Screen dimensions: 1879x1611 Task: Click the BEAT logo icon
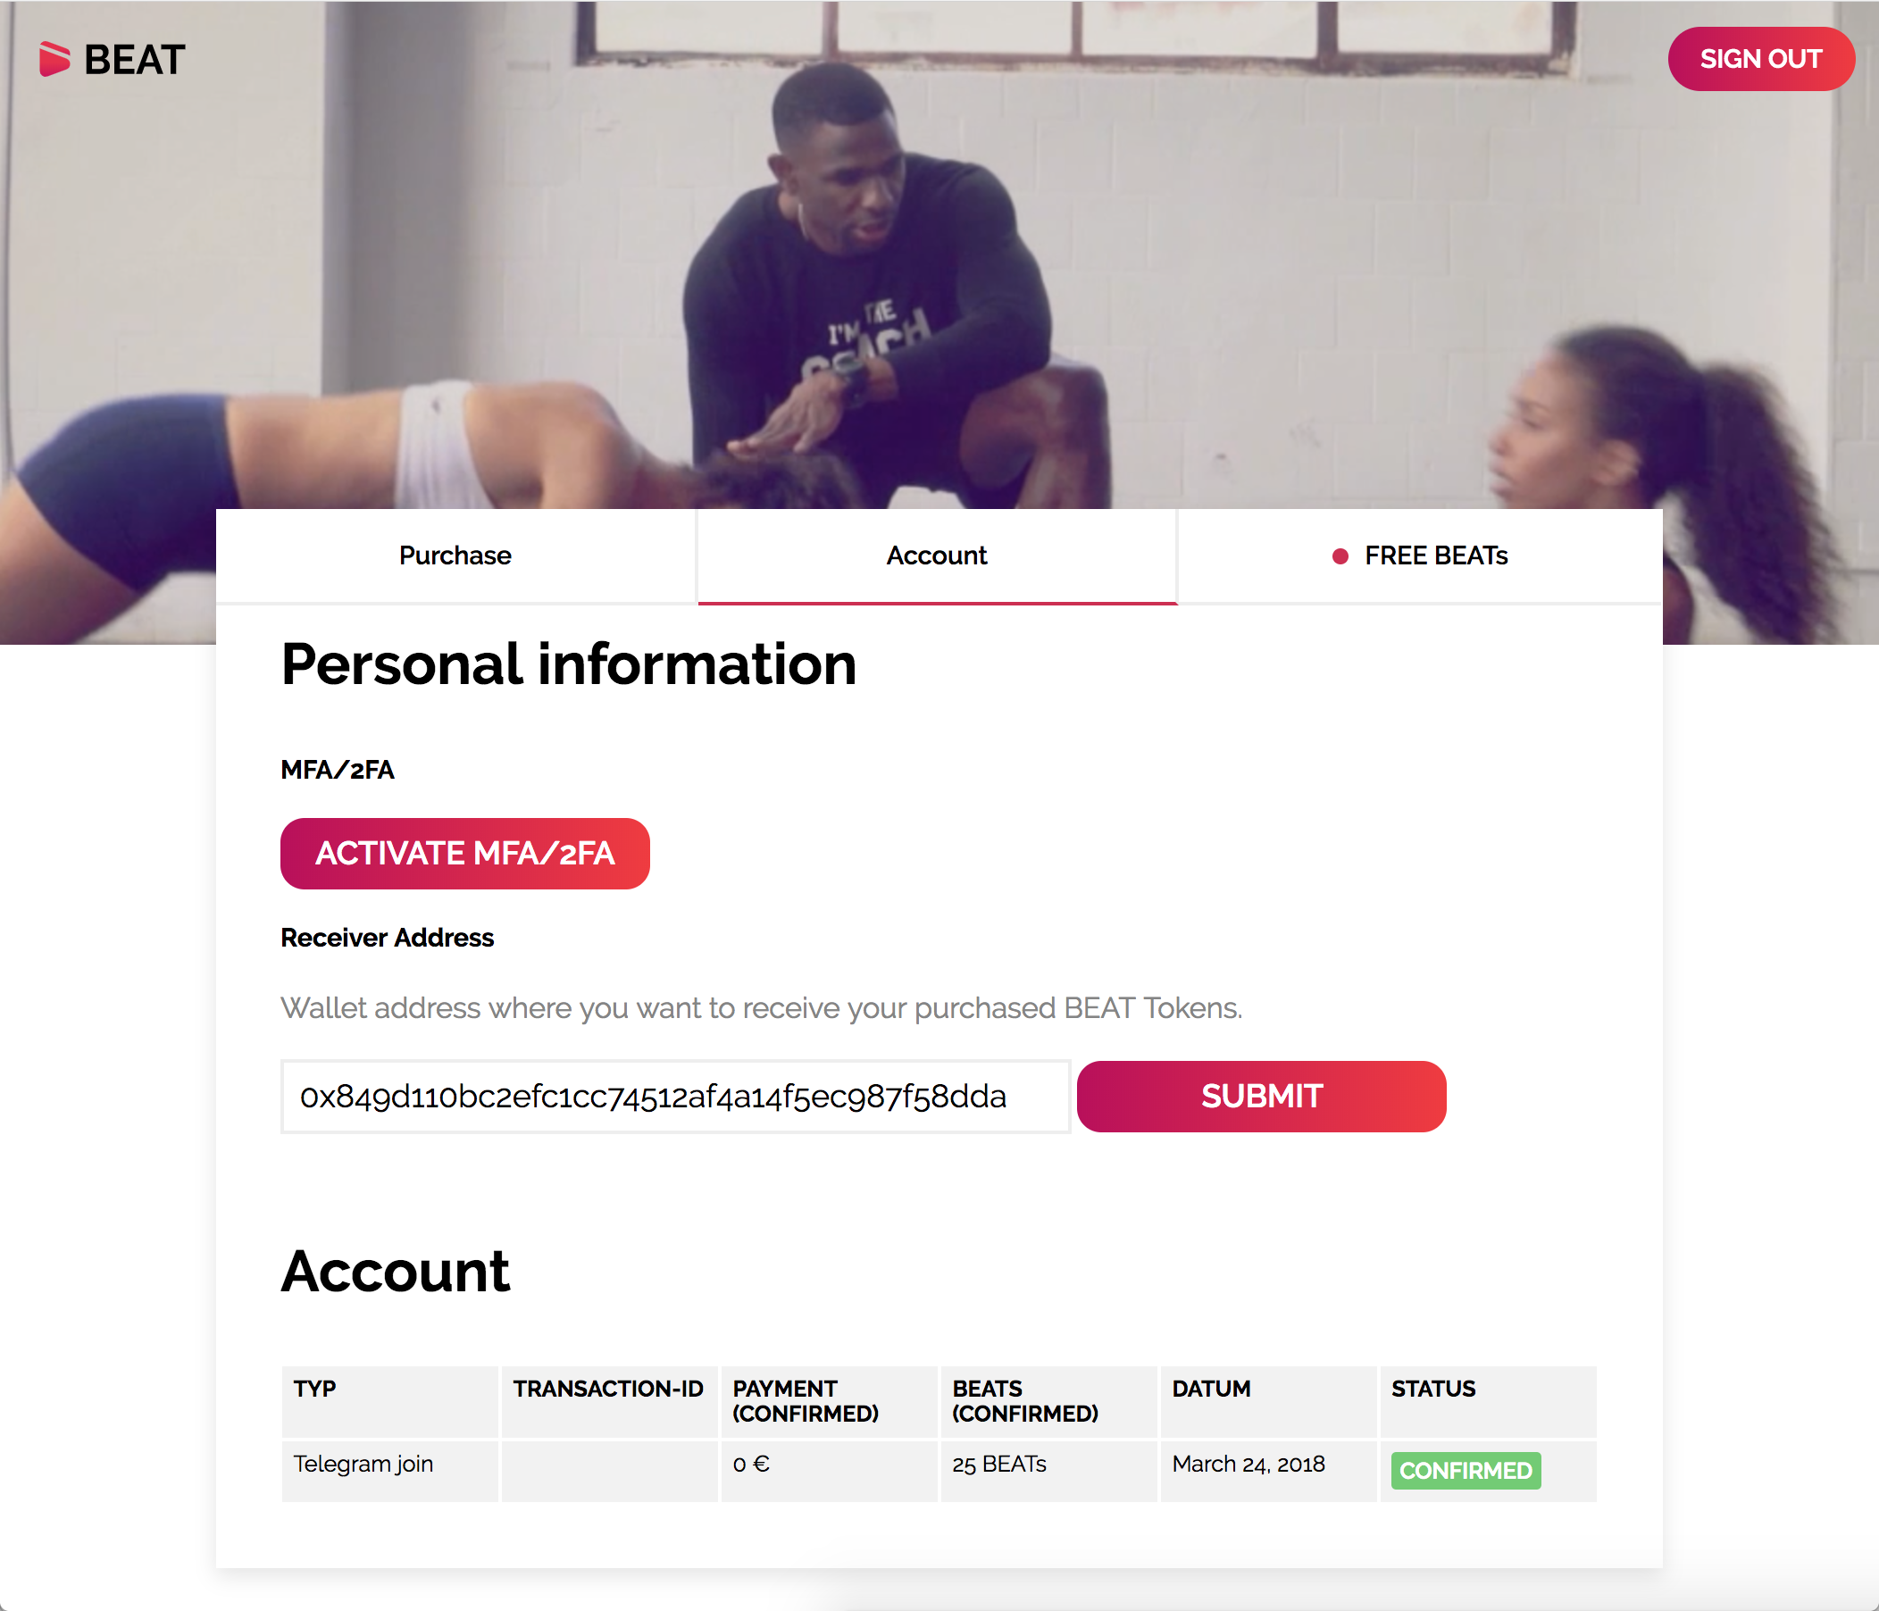[x=54, y=59]
